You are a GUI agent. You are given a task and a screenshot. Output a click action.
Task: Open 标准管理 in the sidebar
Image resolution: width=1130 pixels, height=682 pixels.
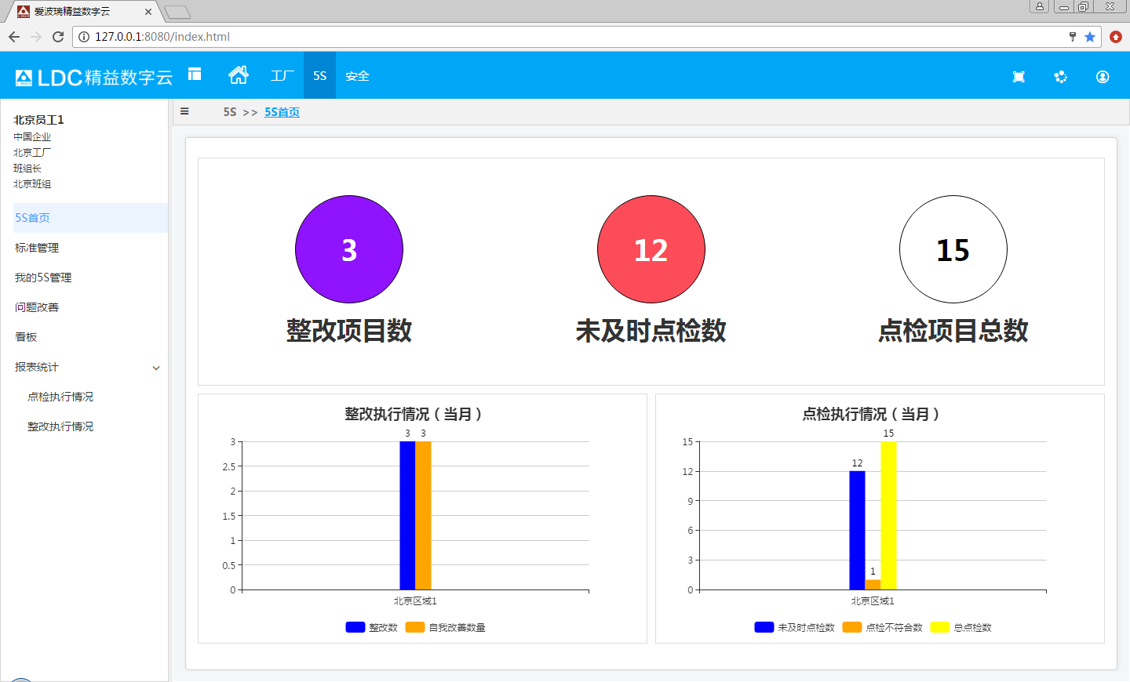tap(37, 248)
